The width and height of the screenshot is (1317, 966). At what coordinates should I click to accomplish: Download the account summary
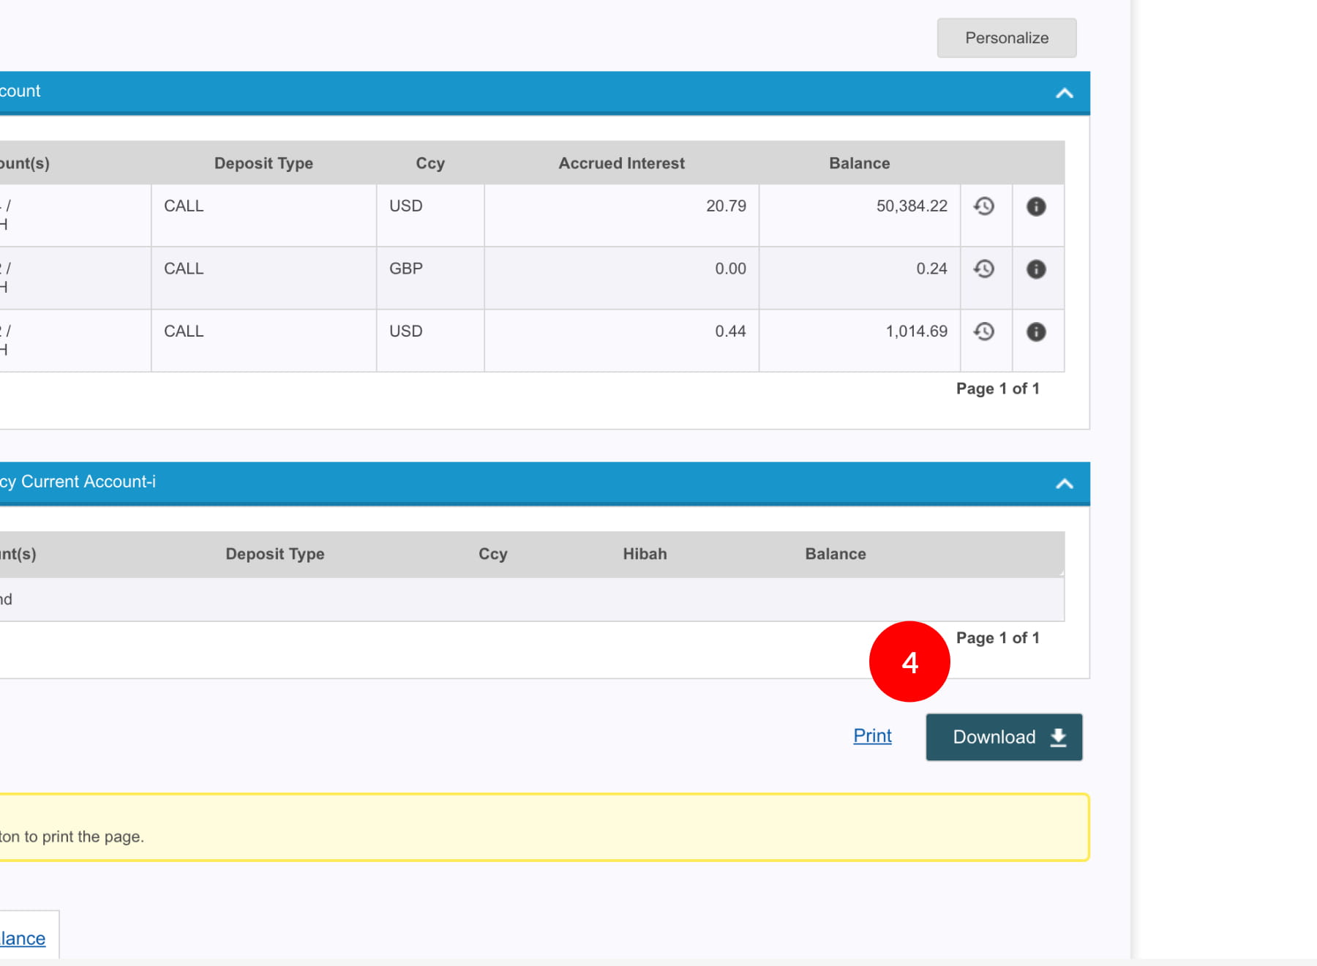[1003, 737]
